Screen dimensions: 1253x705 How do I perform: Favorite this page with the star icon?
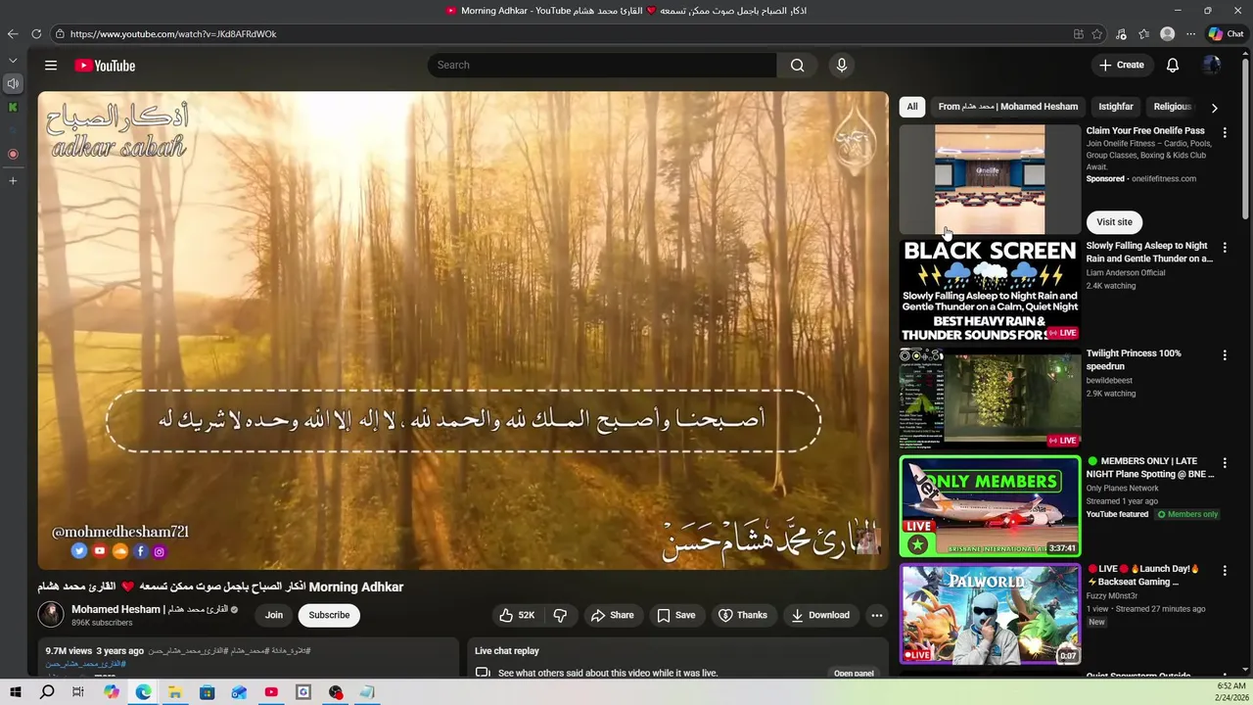[x=1097, y=33]
